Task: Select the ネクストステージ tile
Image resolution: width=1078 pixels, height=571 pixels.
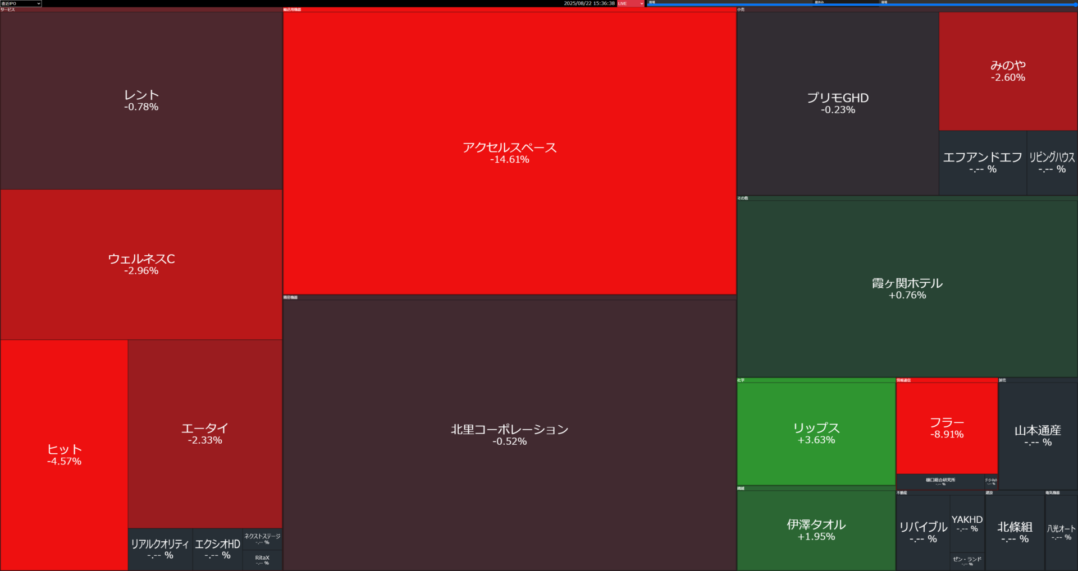Action: point(262,539)
